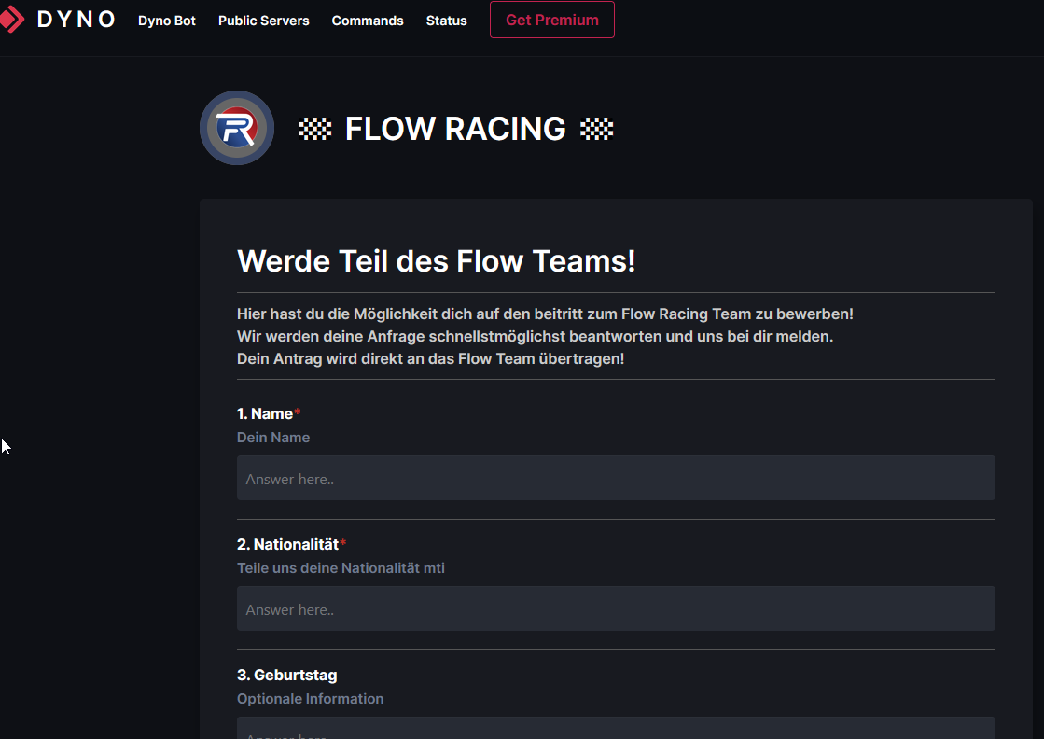
Task: Click the "3. Geburtstag" question label
Action: (x=286, y=675)
